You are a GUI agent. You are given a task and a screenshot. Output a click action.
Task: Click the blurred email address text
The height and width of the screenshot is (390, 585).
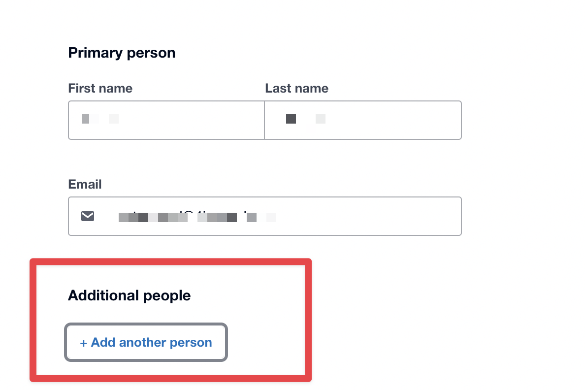pos(197,217)
